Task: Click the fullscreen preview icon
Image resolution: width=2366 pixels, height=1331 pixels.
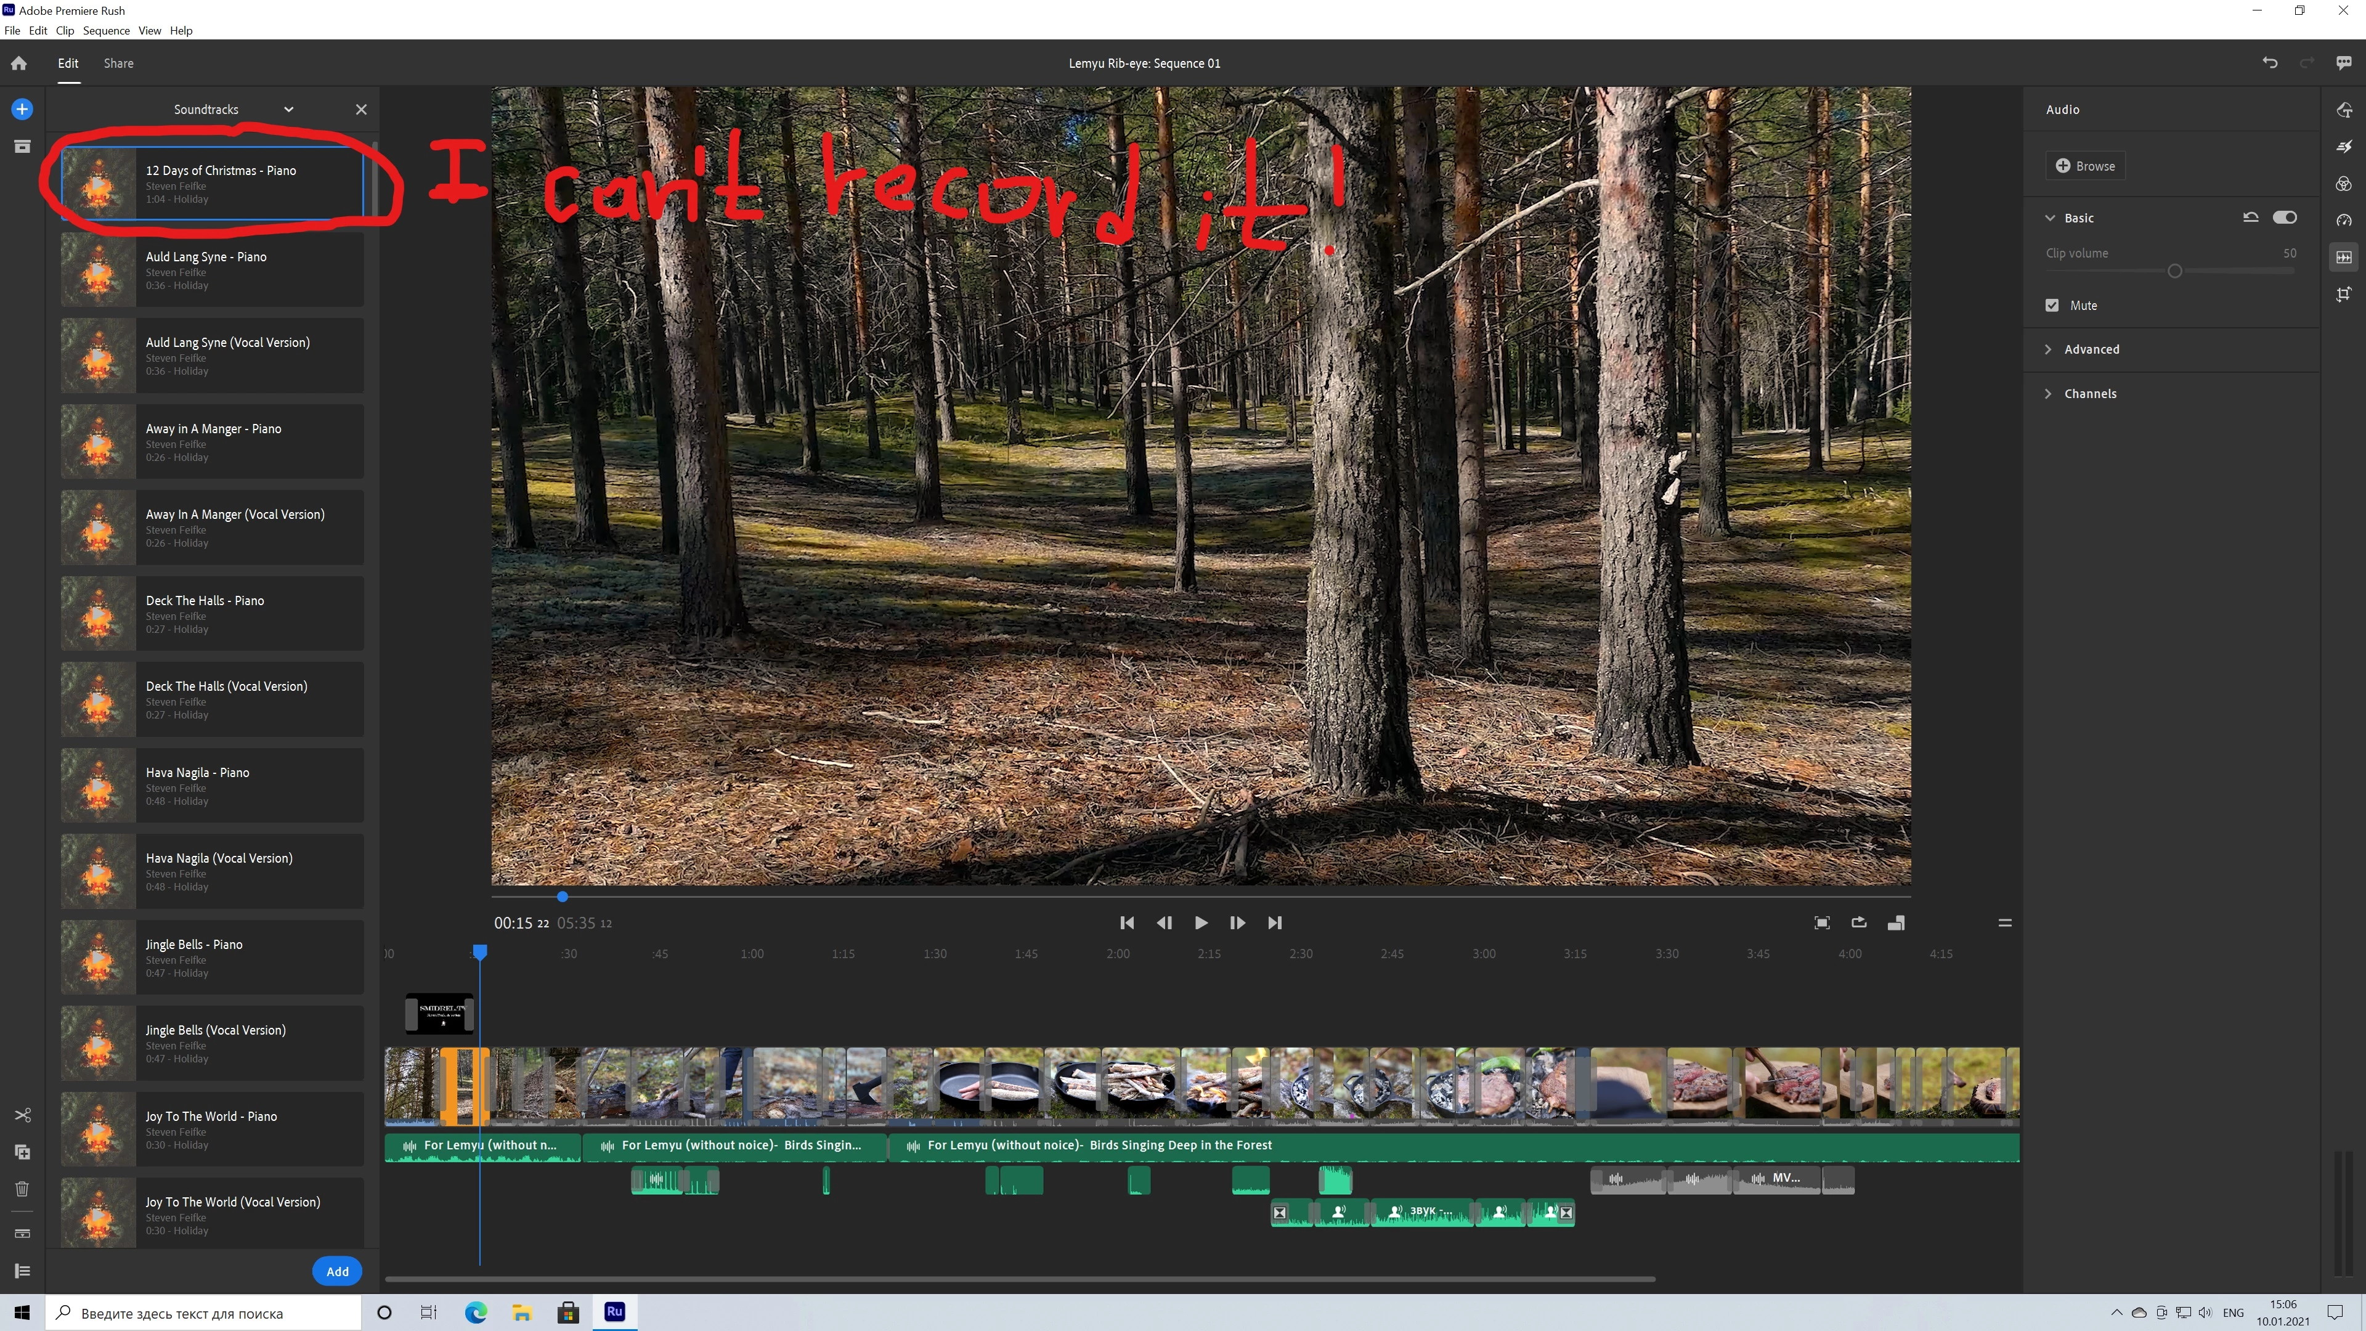Action: (1823, 922)
